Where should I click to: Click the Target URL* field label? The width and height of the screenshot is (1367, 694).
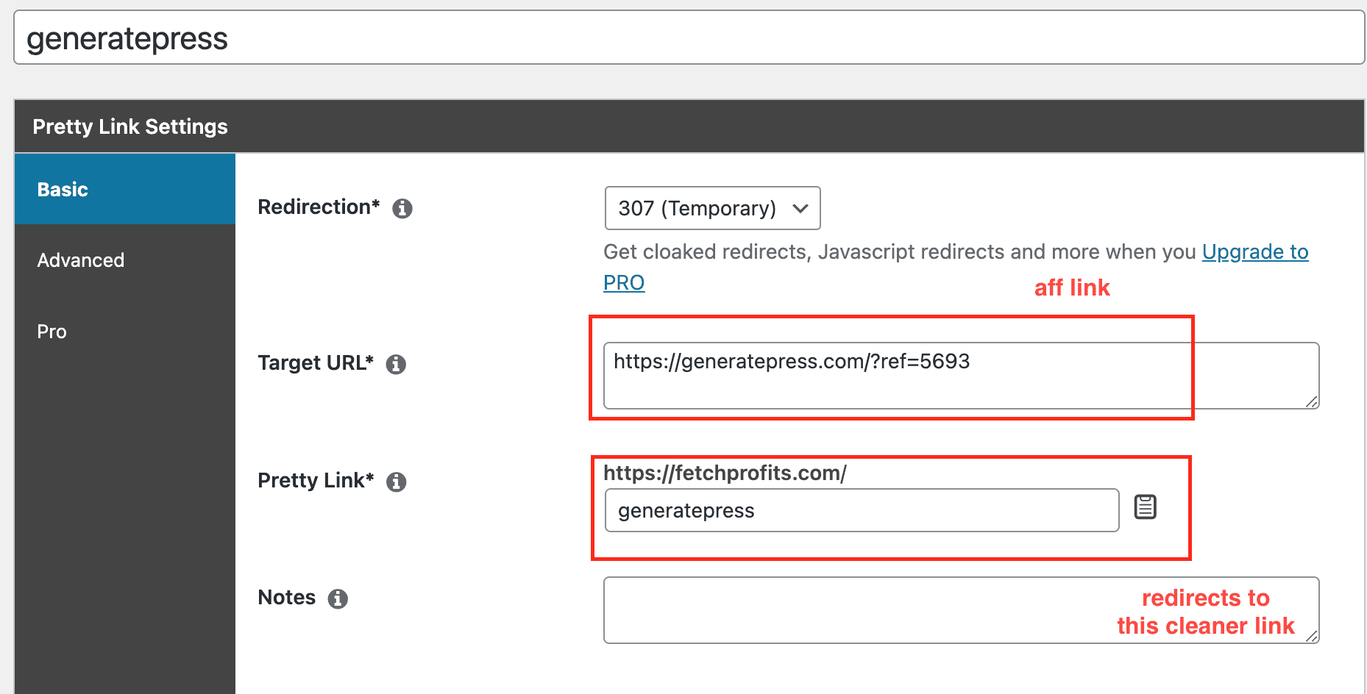[x=315, y=363]
